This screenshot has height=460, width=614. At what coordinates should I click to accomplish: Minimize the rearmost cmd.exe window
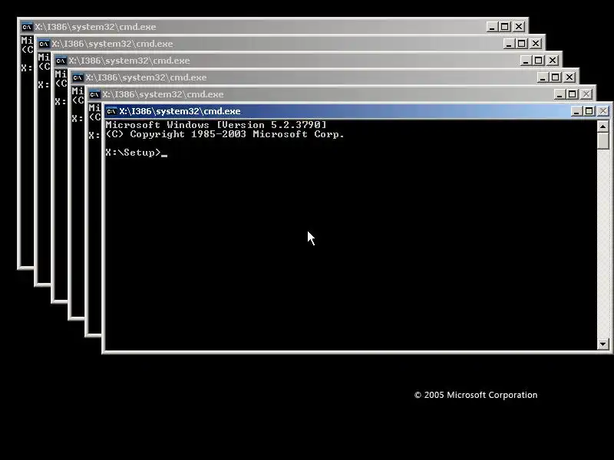coord(492,27)
